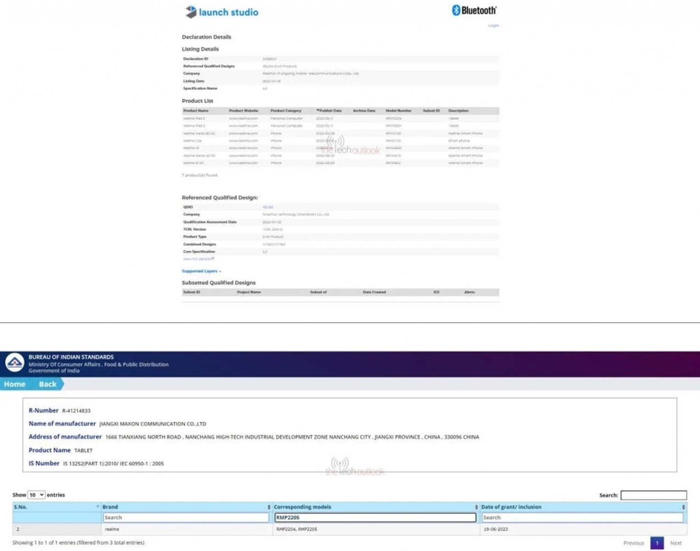The width and height of the screenshot is (700, 551).
Task: Click 'BUREAU OF INDIAN STANDARDS' header title
Action: click(x=71, y=357)
